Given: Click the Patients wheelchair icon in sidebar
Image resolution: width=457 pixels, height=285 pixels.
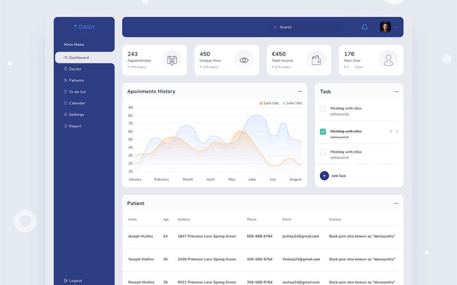Looking at the screenshot, I should point(66,80).
